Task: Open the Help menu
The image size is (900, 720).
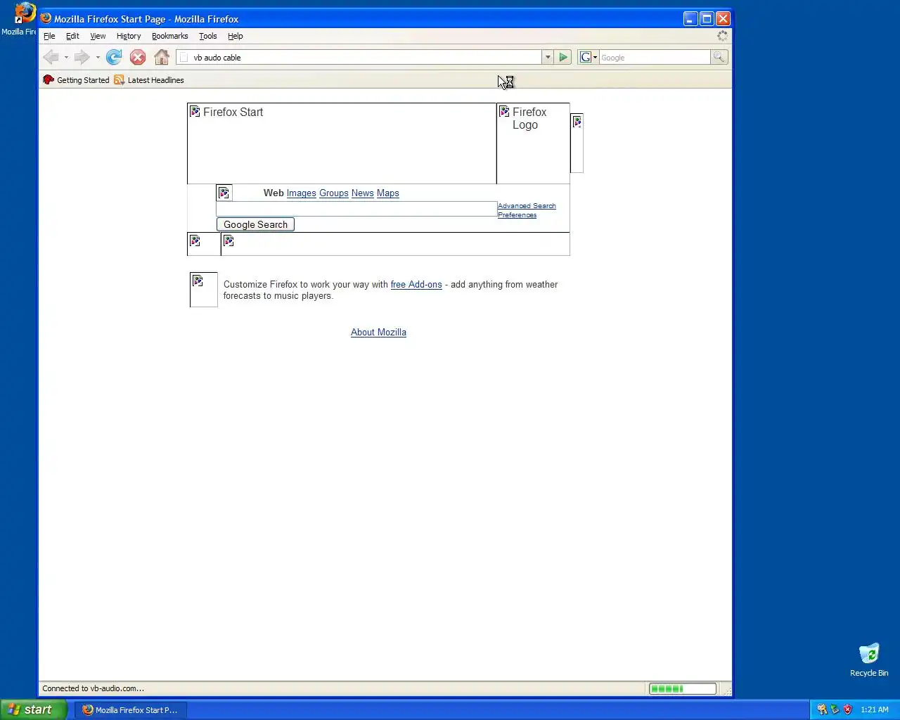Action: [235, 36]
